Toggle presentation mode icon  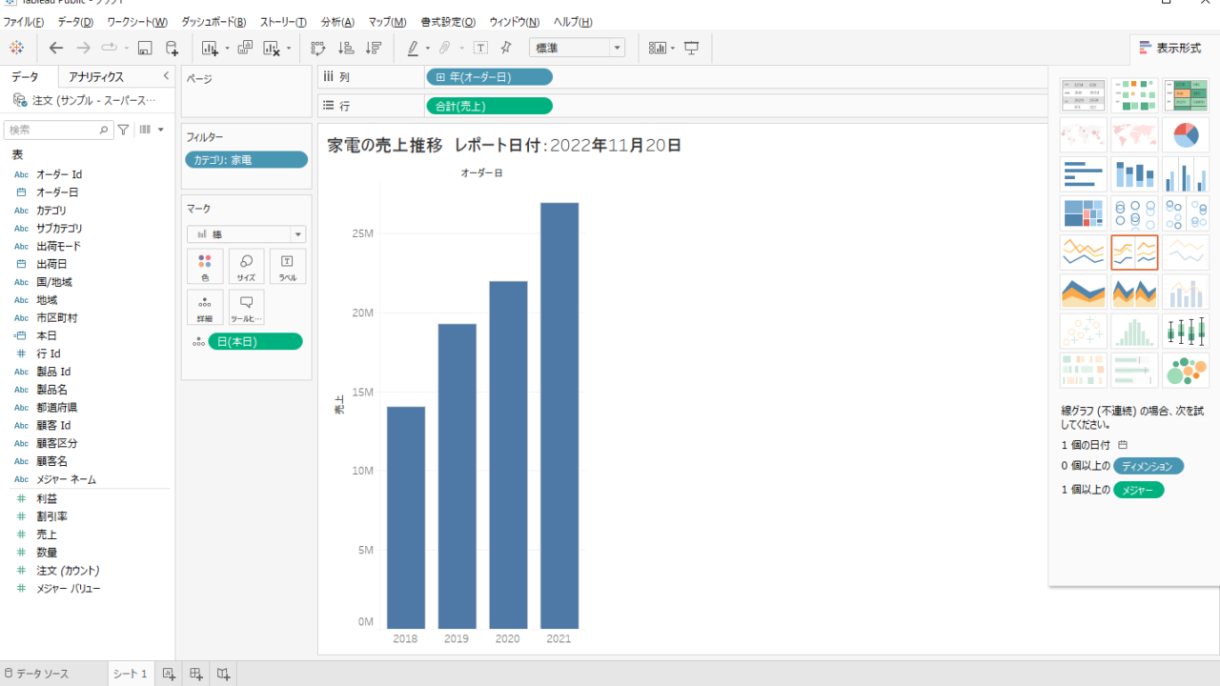pyautogui.click(x=692, y=48)
